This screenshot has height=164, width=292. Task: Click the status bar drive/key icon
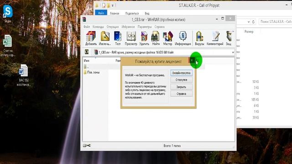pos(87,145)
